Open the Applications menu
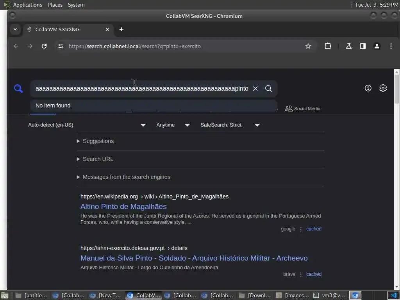The width and height of the screenshot is (400, 300). click(28, 5)
